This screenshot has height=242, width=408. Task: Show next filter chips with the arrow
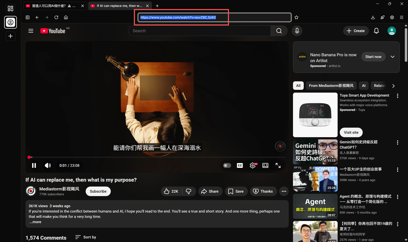(393, 86)
